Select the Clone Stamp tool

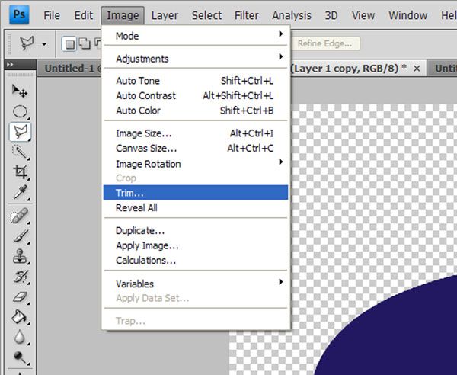20,257
